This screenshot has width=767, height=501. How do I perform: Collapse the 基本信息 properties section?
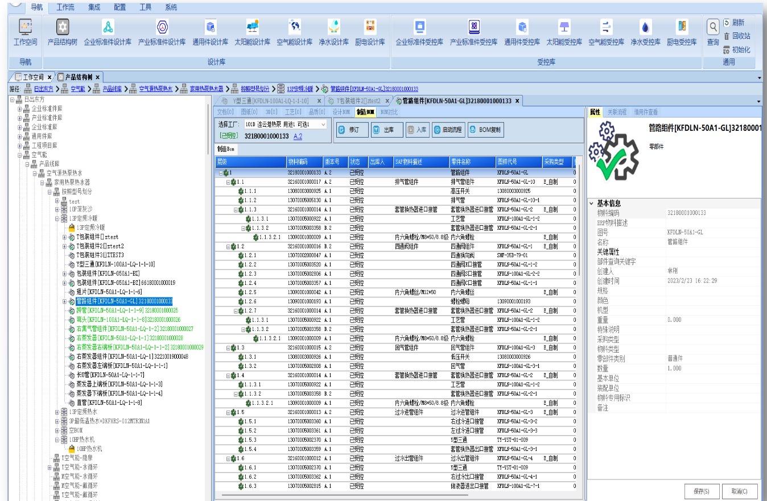coord(590,204)
